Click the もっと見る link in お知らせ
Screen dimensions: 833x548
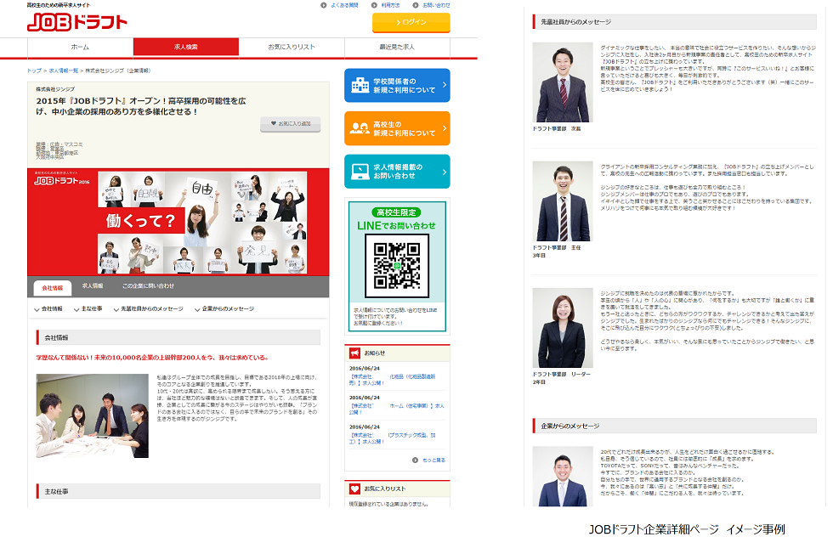[x=433, y=460]
